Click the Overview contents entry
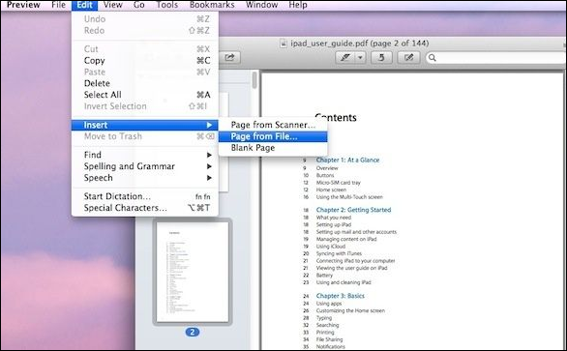The height and width of the screenshot is (351, 567). pyautogui.click(x=327, y=168)
